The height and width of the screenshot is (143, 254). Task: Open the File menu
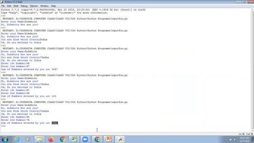[x=3, y=6]
